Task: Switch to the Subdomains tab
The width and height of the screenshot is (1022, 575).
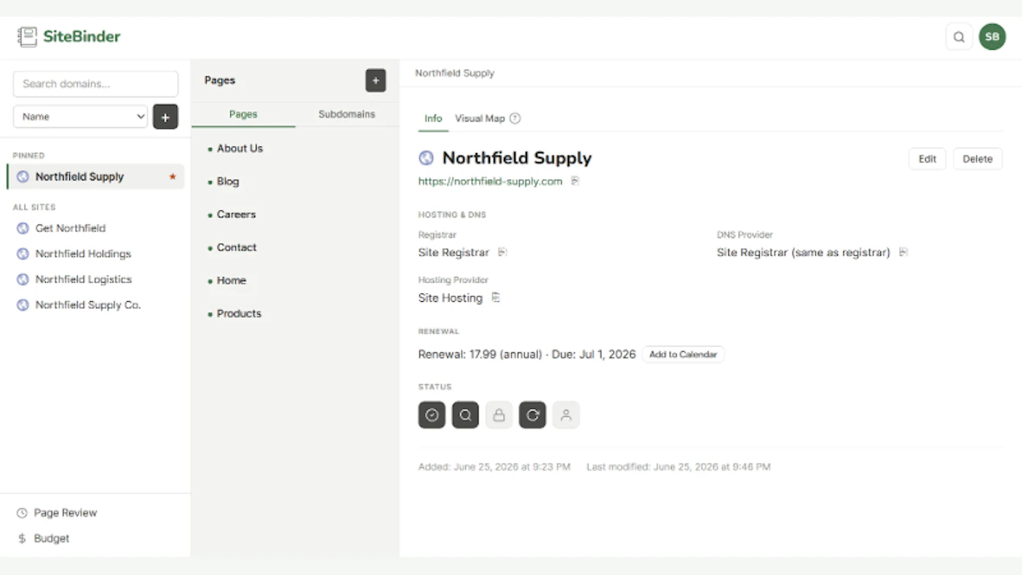Action: 347,114
